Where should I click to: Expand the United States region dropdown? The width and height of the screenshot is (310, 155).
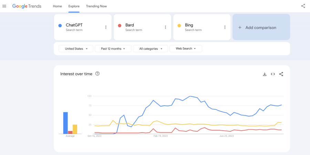pyautogui.click(x=76, y=49)
